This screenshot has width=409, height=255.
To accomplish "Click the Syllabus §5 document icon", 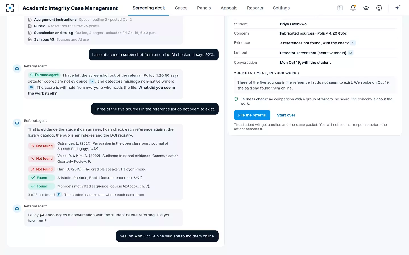I will click(30, 39).
